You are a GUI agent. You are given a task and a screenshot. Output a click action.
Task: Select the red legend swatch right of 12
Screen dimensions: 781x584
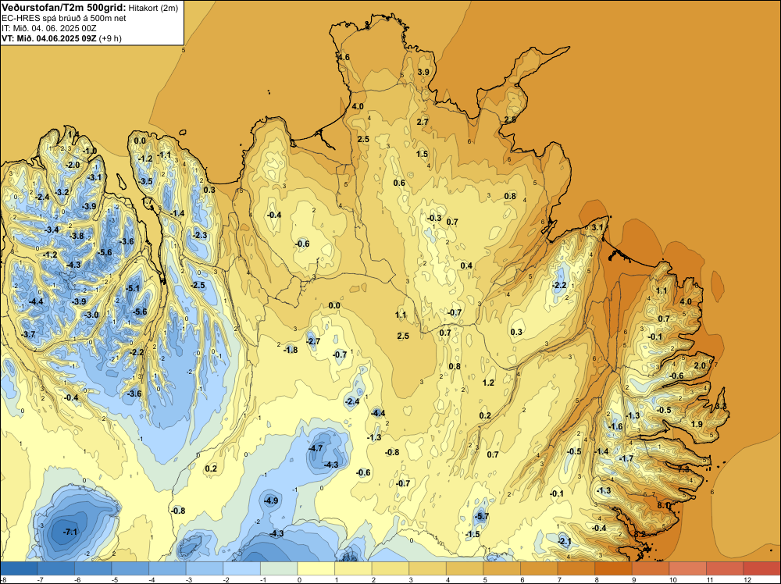pyautogui.click(x=761, y=568)
